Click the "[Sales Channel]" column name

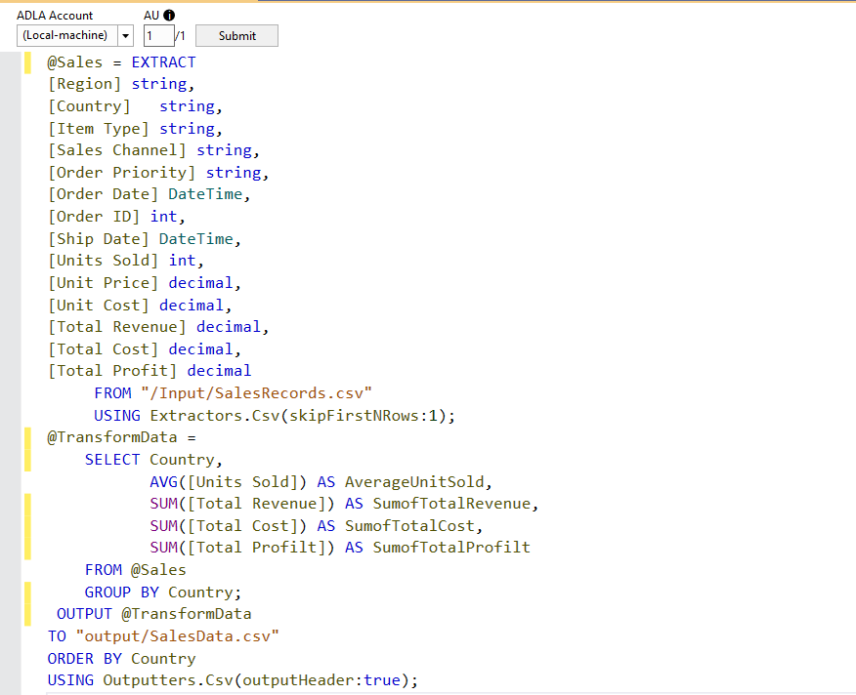[x=117, y=150]
